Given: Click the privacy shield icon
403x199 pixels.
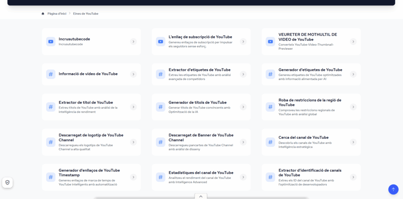Looking at the screenshot, I should [x=7, y=182].
